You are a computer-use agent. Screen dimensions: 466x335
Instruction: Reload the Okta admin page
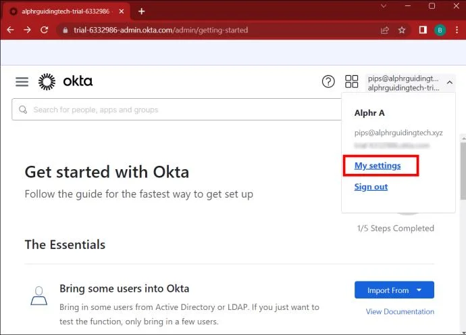[x=45, y=30]
